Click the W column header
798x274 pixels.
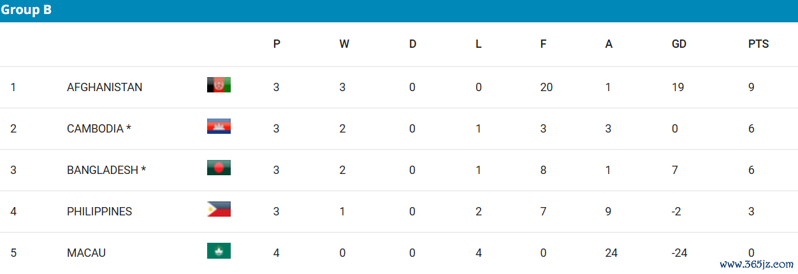pos(344,44)
